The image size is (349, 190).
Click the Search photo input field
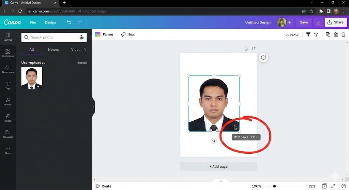click(51, 37)
